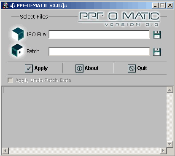Quit the PPF-O-MATIC application

pyautogui.click(x=137, y=68)
